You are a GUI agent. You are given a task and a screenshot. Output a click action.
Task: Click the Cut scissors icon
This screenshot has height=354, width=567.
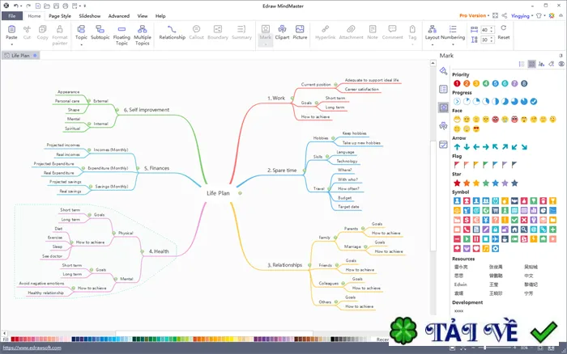coord(27,29)
